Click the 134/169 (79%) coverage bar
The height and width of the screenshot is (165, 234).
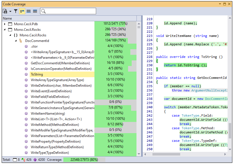(115, 40)
